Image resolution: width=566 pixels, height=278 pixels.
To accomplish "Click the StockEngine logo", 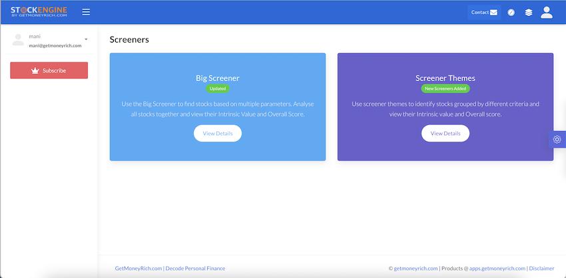I will click(x=39, y=12).
